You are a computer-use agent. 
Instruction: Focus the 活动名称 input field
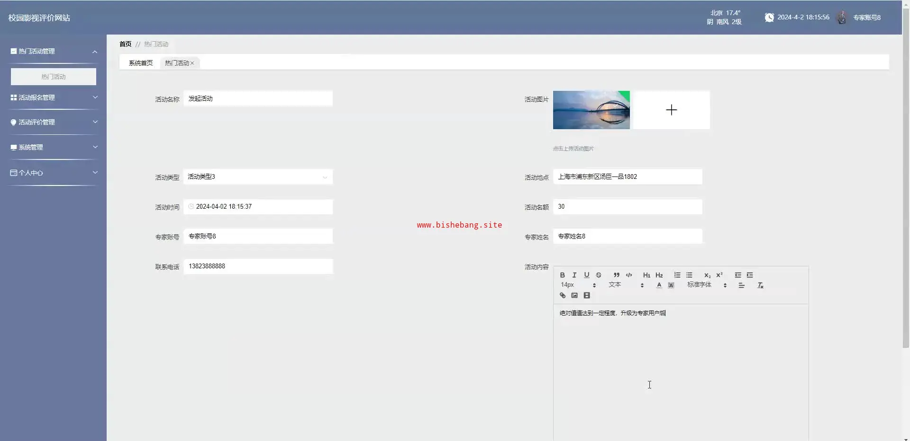coord(258,98)
